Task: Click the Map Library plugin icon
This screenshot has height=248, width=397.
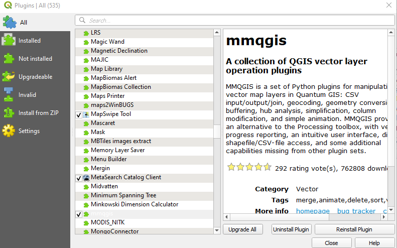Action: coord(86,69)
